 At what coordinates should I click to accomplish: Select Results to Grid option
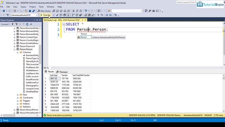[89, 15]
